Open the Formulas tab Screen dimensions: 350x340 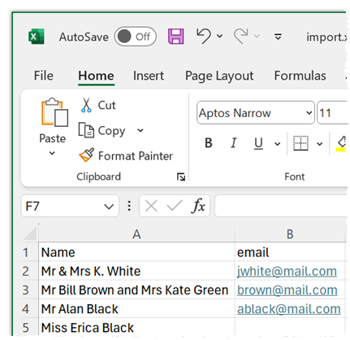click(300, 76)
